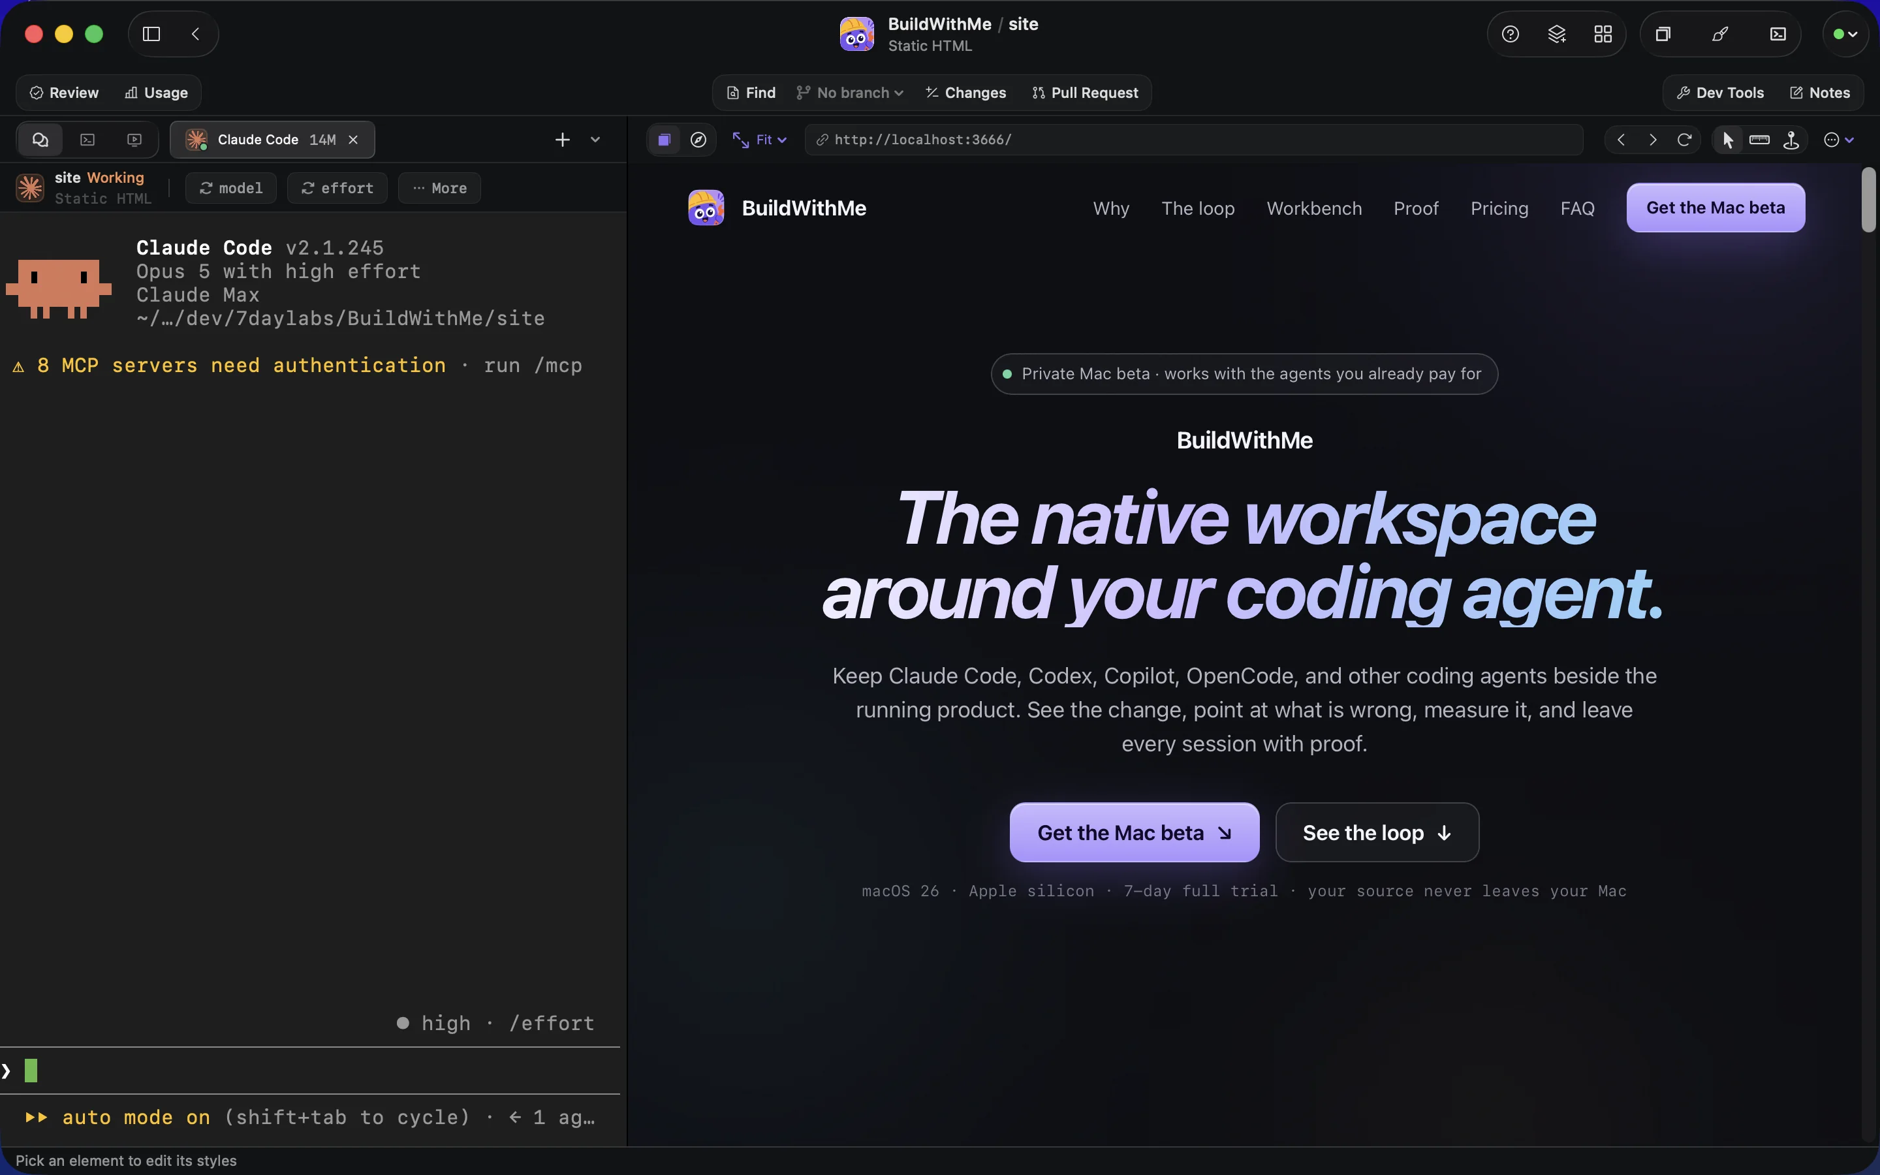Switch to the terminal view in left panel
Image resolution: width=1880 pixels, height=1175 pixels.
pos(87,140)
